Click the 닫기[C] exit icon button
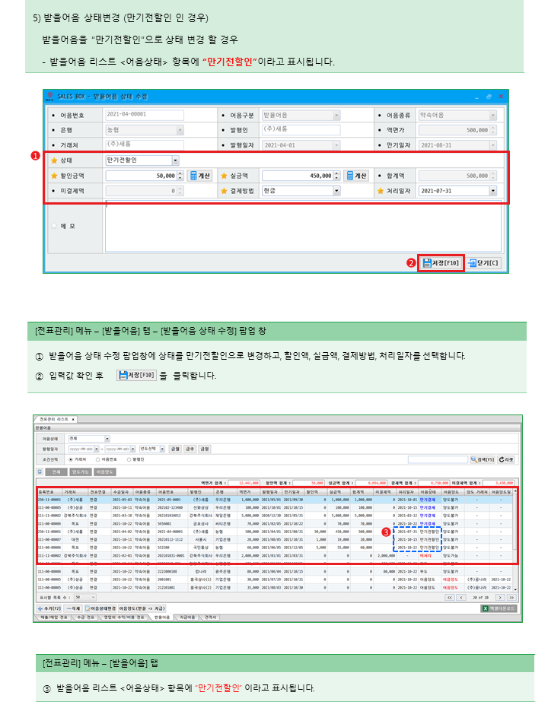The width and height of the screenshot is (548, 705). point(484,262)
